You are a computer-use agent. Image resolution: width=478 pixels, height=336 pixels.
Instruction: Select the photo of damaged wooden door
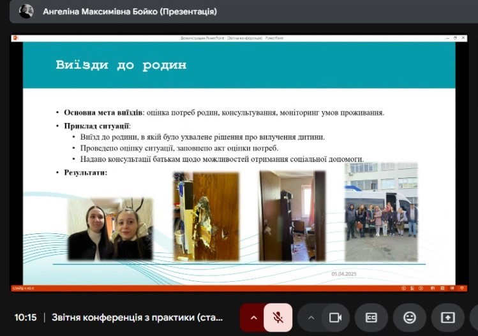coord(206,216)
